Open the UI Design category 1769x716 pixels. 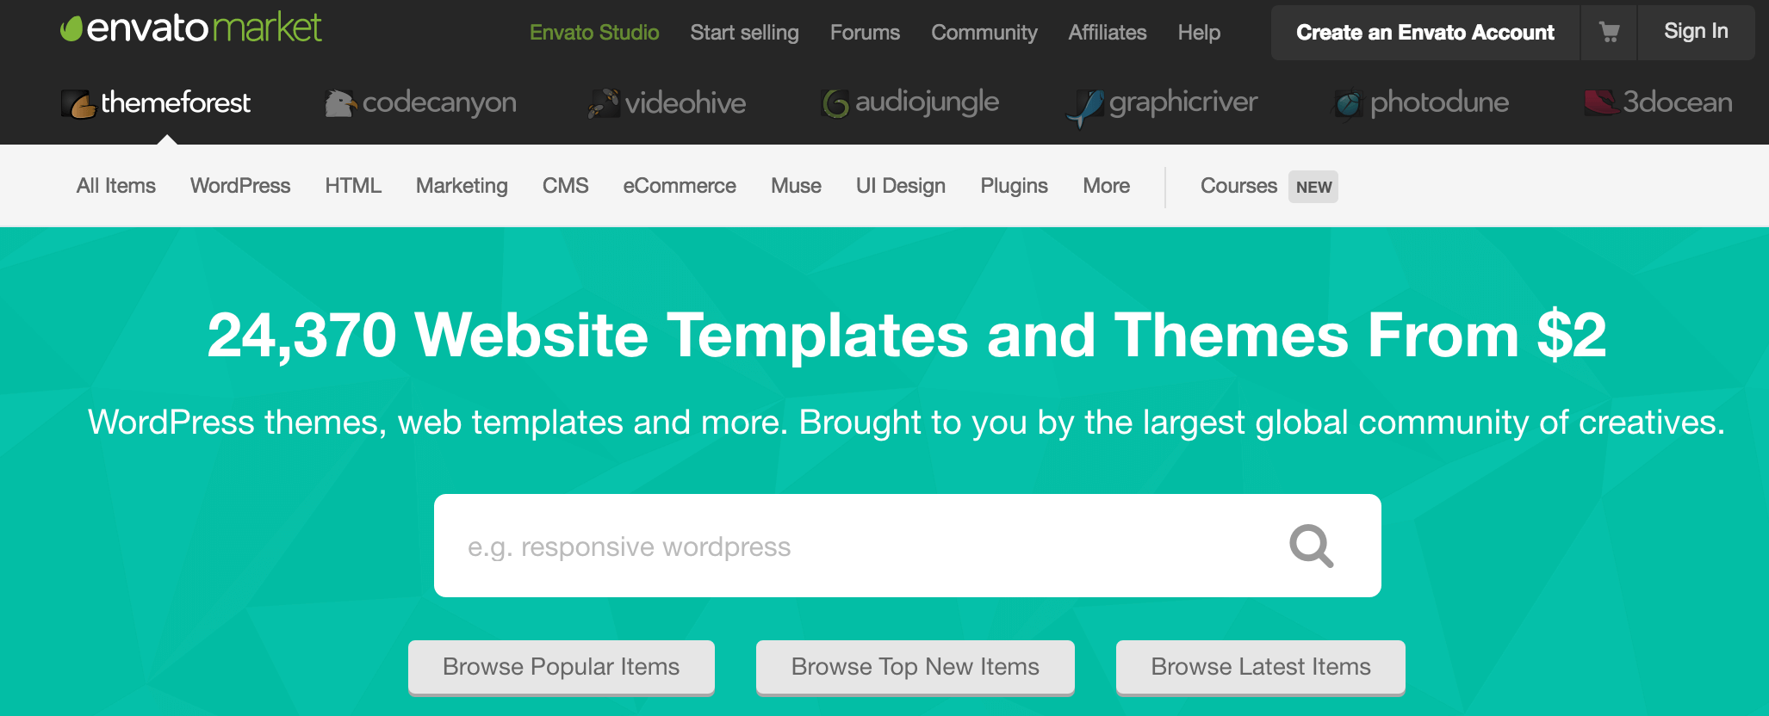(901, 186)
